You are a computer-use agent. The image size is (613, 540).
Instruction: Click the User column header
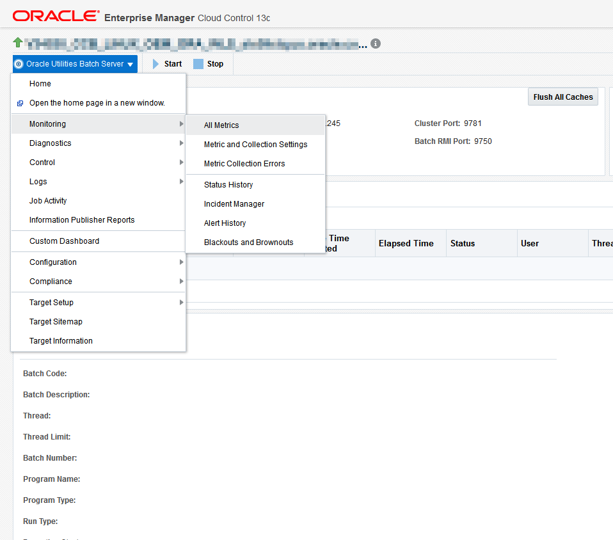[x=553, y=243]
